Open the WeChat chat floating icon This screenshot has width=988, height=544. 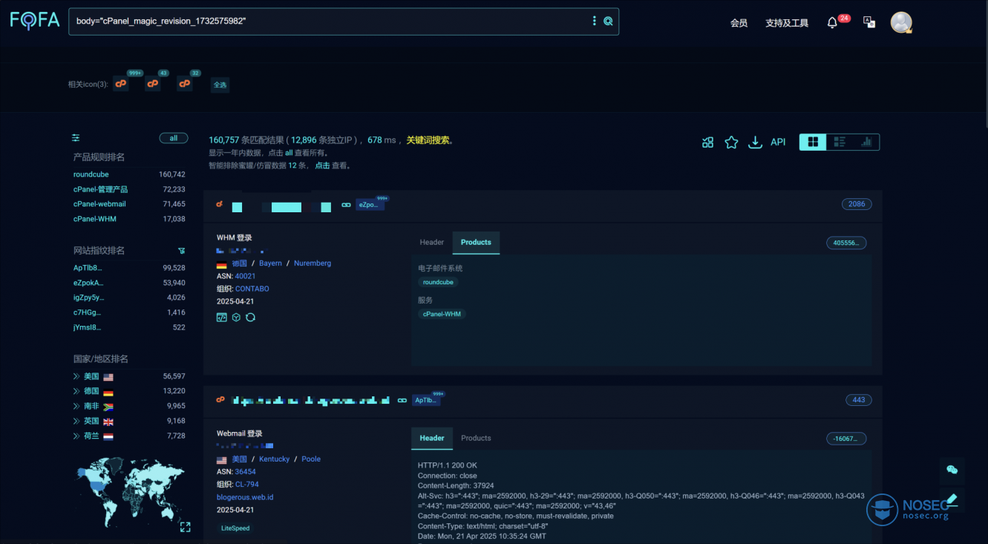click(x=952, y=470)
